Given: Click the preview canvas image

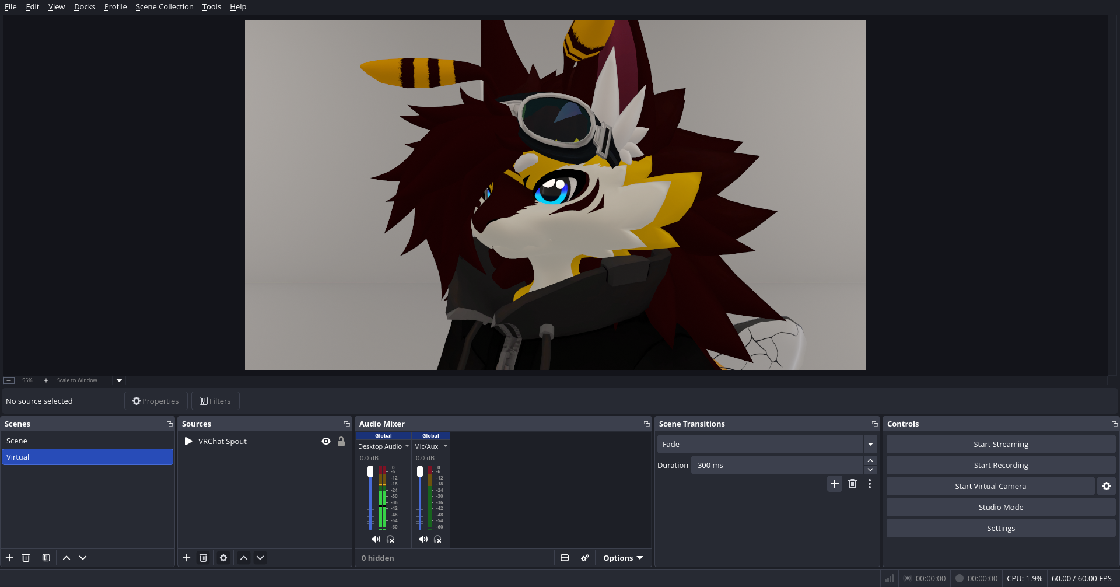Looking at the screenshot, I should (555, 195).
